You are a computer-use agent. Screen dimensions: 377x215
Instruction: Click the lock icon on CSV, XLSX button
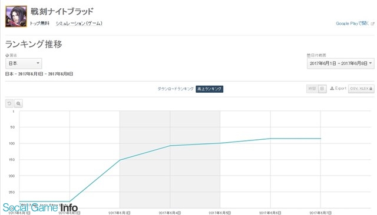(371, 89)
